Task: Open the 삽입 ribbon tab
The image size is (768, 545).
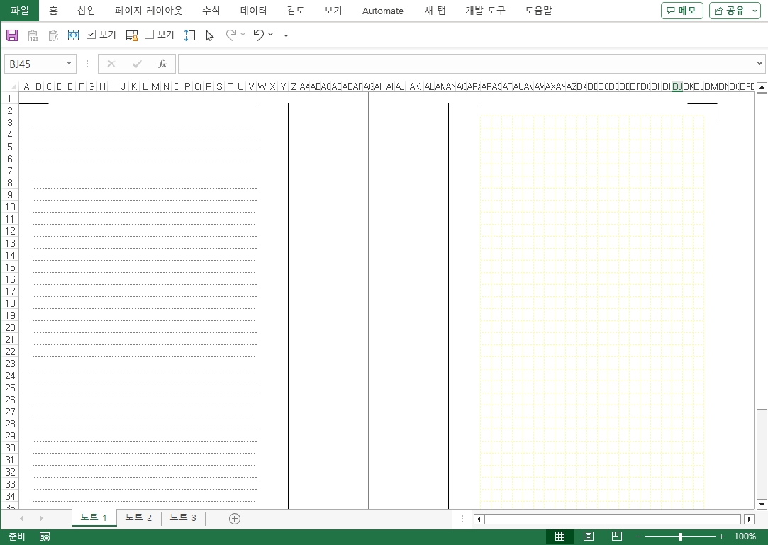Action: (x=87, y=11)
